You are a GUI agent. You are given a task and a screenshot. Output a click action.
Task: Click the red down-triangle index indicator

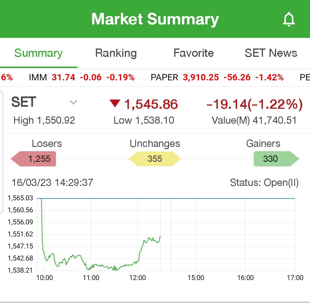115,103
